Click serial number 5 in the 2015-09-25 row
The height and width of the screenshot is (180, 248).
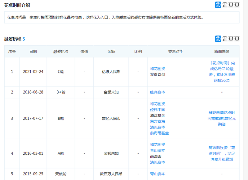pyautogui.click(x=12, y=174)
